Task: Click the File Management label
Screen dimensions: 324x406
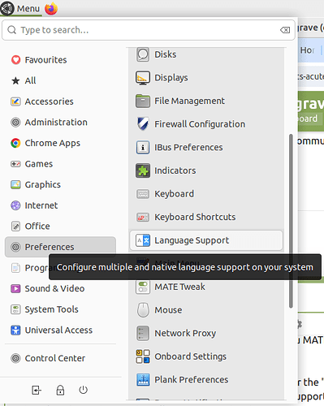Action: [x=189, y=101]
